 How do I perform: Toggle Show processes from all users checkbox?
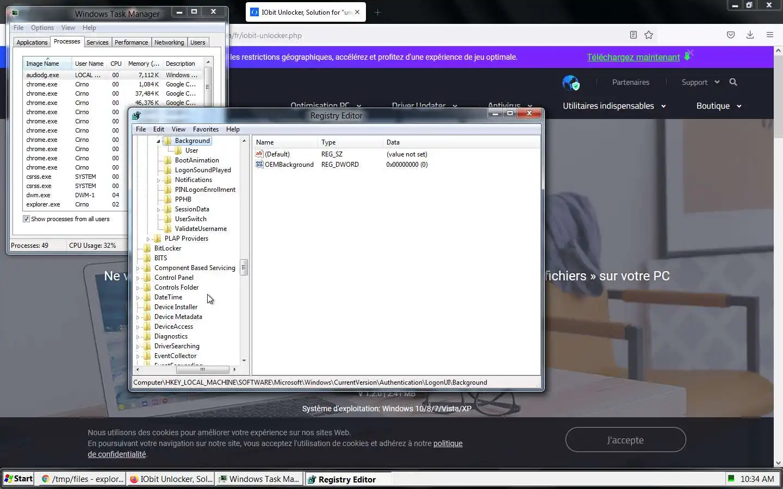(x=26, y=219)
